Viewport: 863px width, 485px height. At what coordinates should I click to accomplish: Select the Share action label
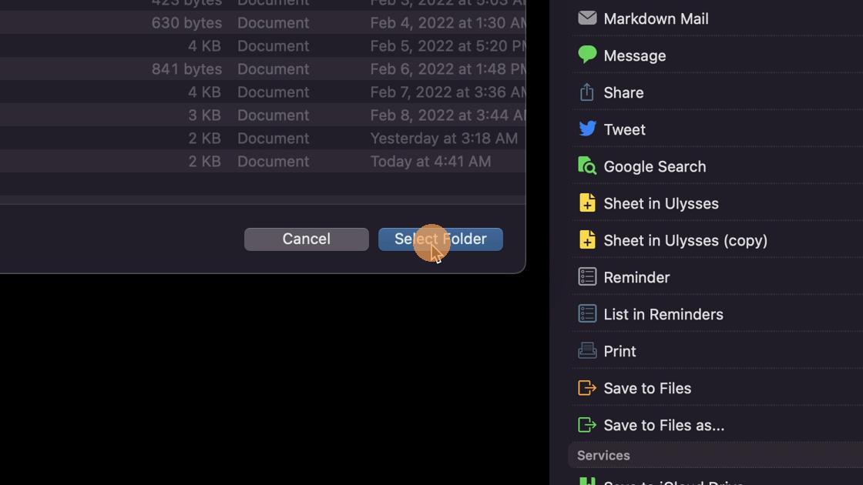[623, 92]
